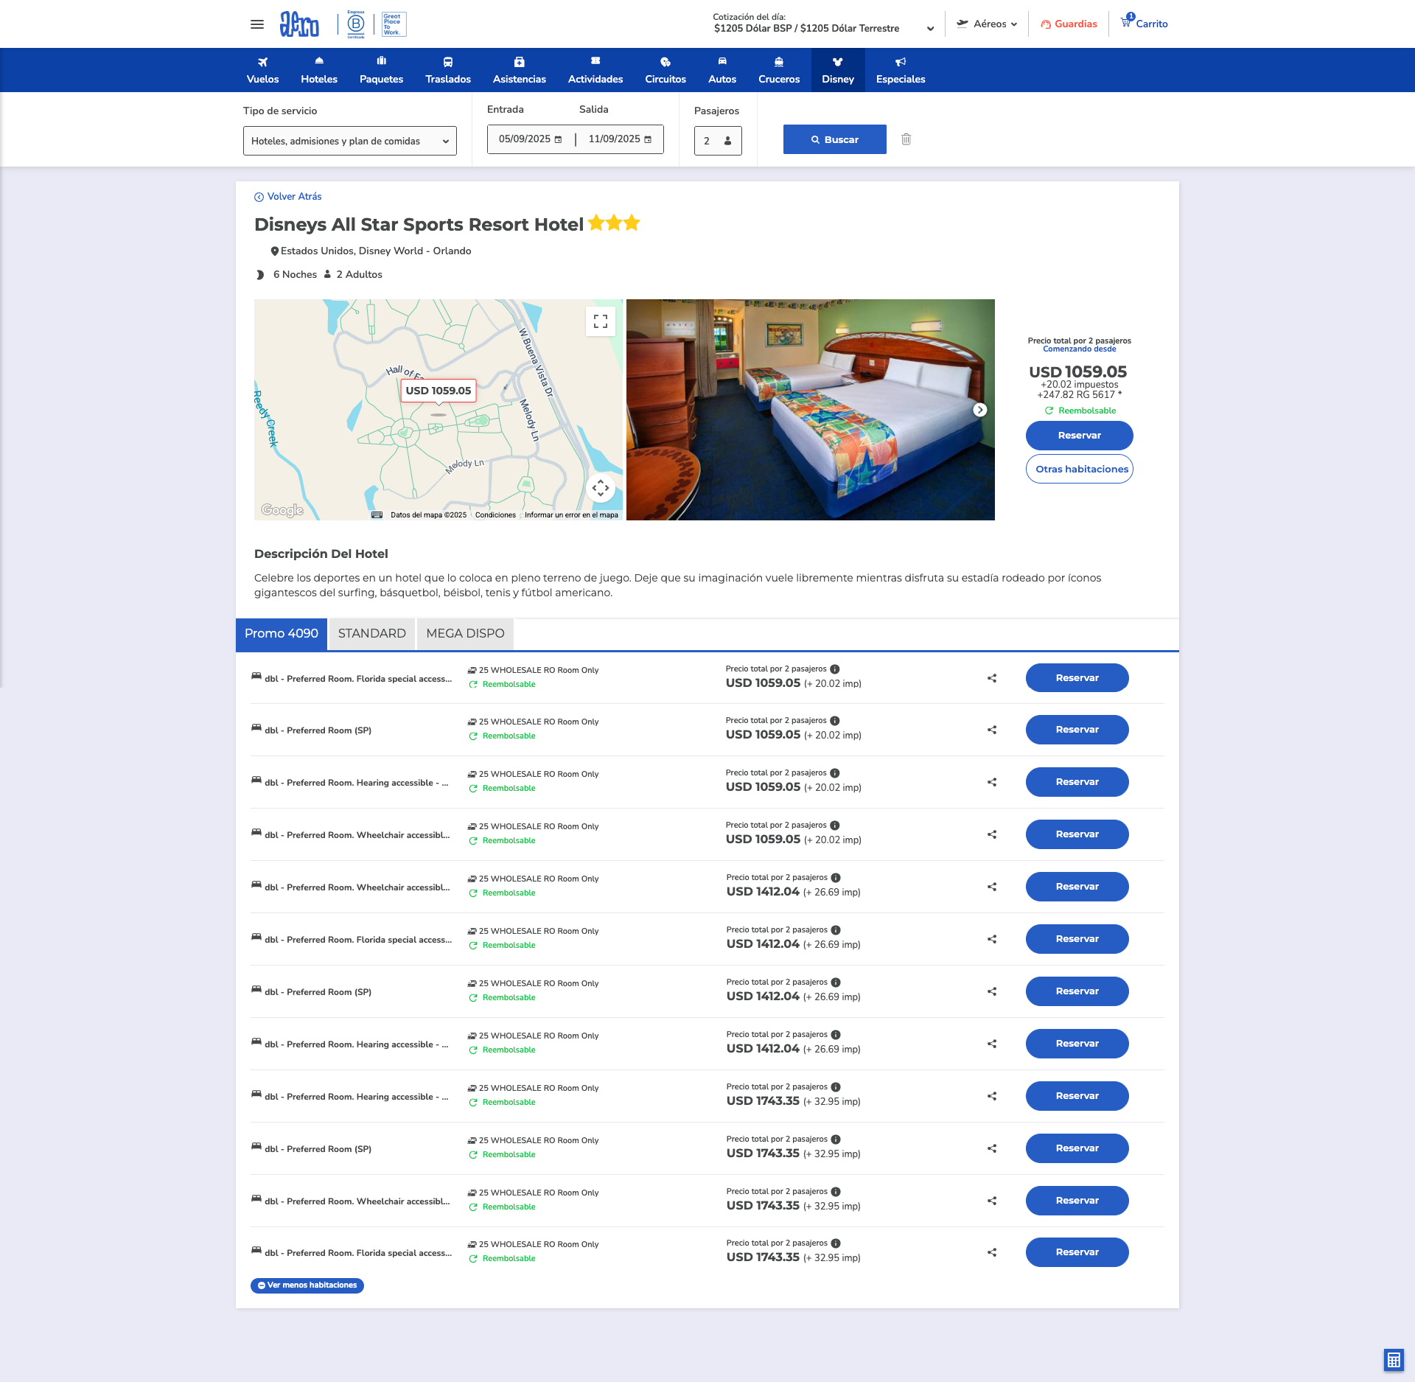The image size is (1415, 1382).
Task: Share Wheelchair accessible room at USD 1743.35
Action: coord(992,1201)
